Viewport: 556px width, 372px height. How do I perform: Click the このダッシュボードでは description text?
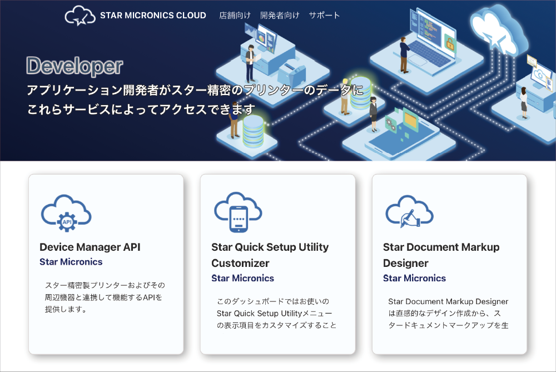pos(276,313)
